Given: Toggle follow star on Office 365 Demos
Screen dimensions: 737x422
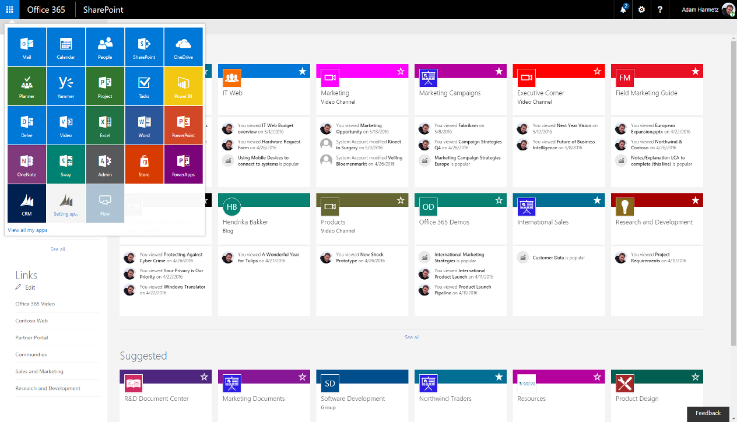Looking at the screenshot, I should point(499,201).
